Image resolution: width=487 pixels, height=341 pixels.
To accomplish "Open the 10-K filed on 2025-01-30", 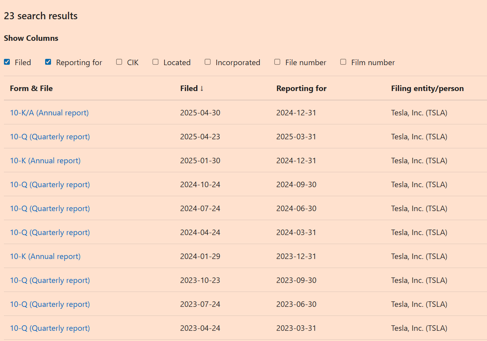I will point(45,160).
